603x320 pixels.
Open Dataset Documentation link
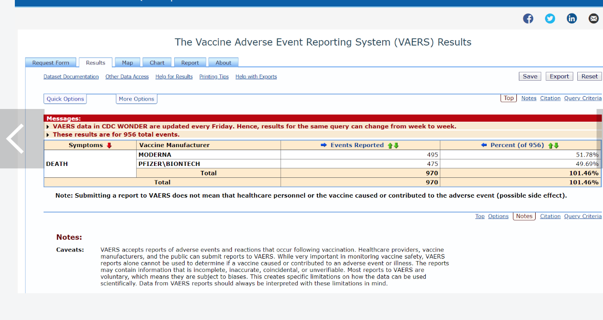71,77
